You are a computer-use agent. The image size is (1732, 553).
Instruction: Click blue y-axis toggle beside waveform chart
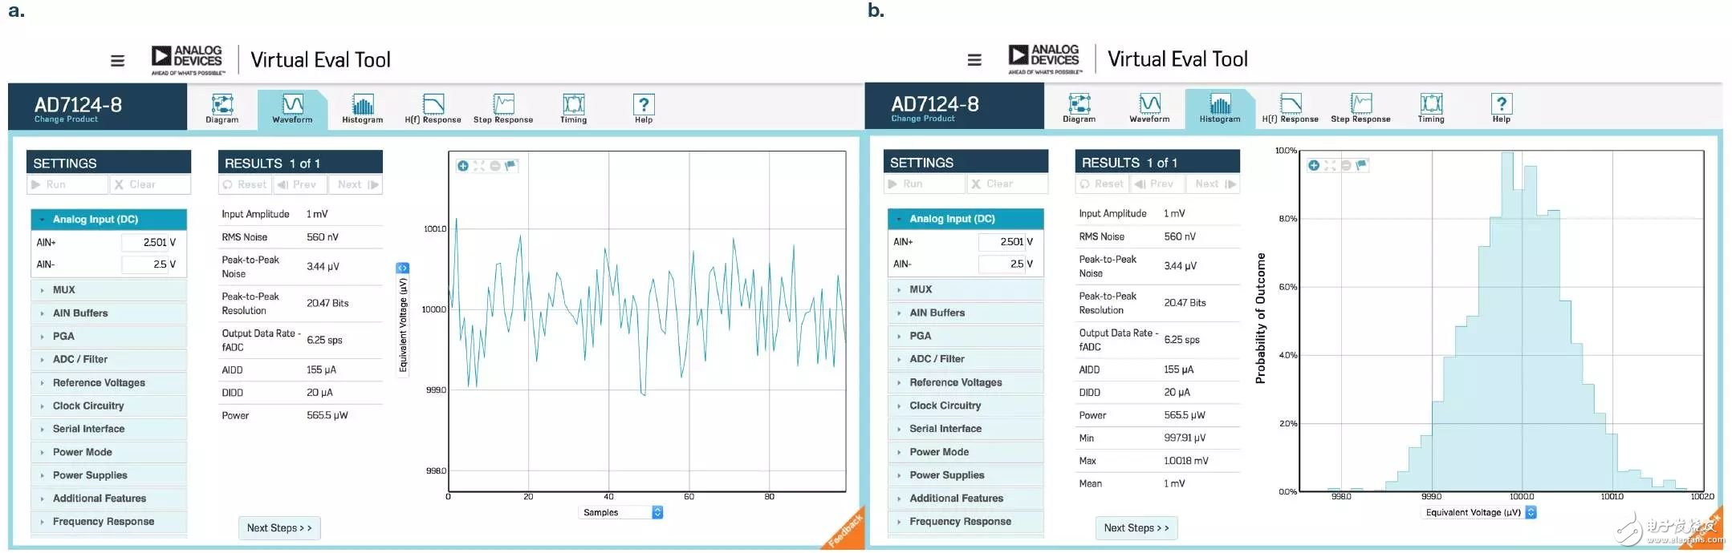(x=403, y=268)
